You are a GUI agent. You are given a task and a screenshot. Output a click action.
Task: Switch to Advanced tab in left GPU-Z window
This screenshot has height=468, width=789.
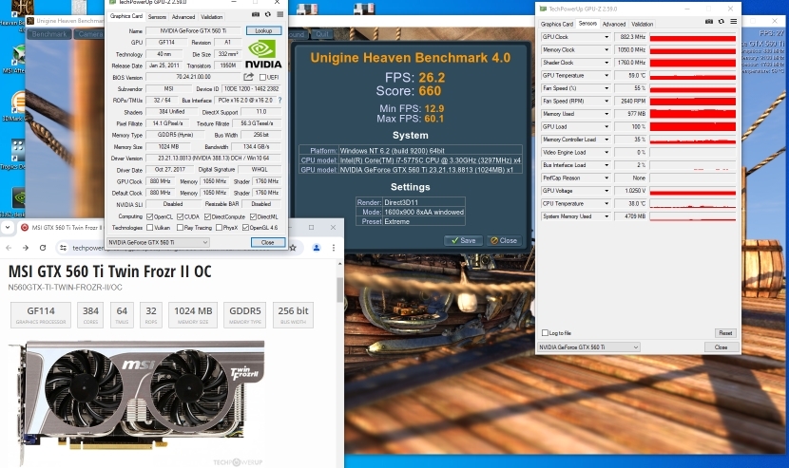[x=183, y=16]
